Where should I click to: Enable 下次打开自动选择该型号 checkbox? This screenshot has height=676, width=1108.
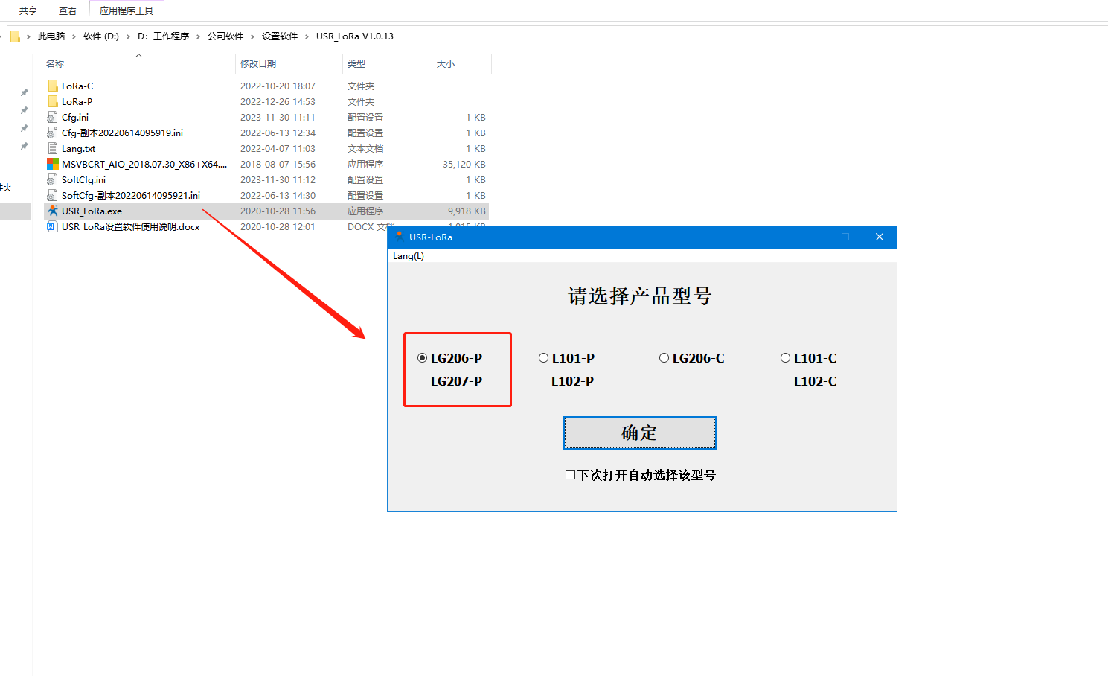[570, 475]
